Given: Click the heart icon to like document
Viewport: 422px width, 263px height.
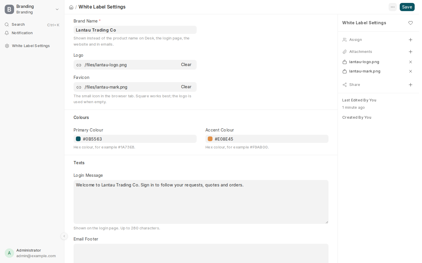Looking at the screenshot, I should tap(411, 23).
